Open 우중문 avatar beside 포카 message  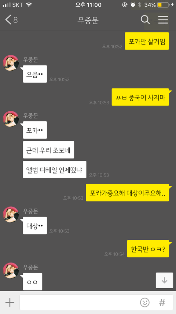[11, 119]
